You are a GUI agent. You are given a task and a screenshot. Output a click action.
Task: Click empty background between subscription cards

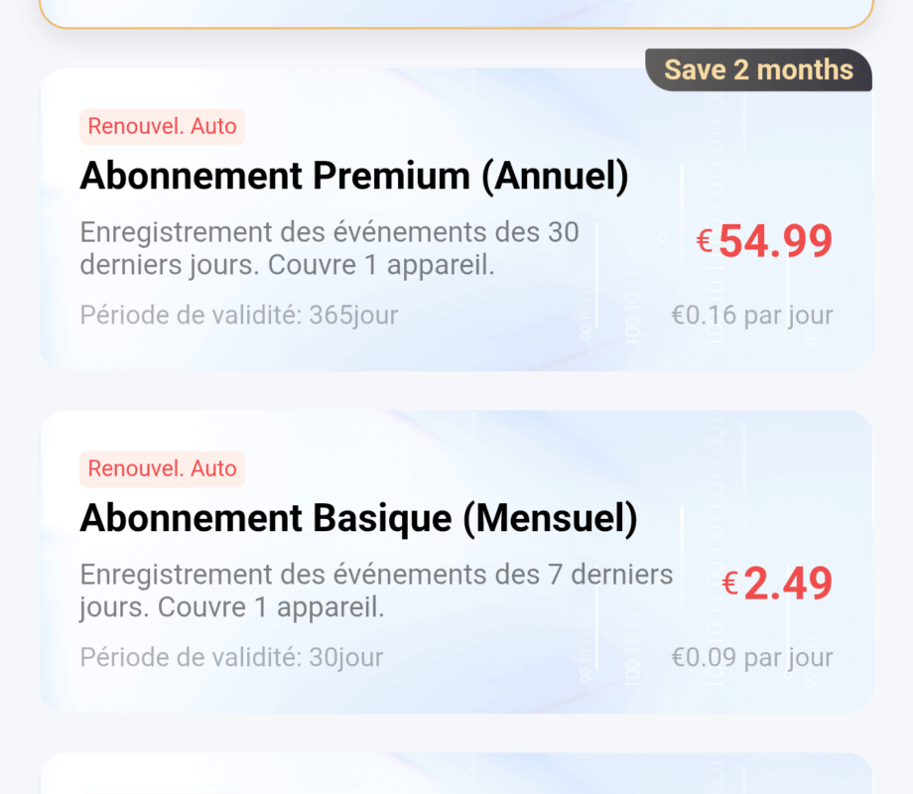pos(456,391)
